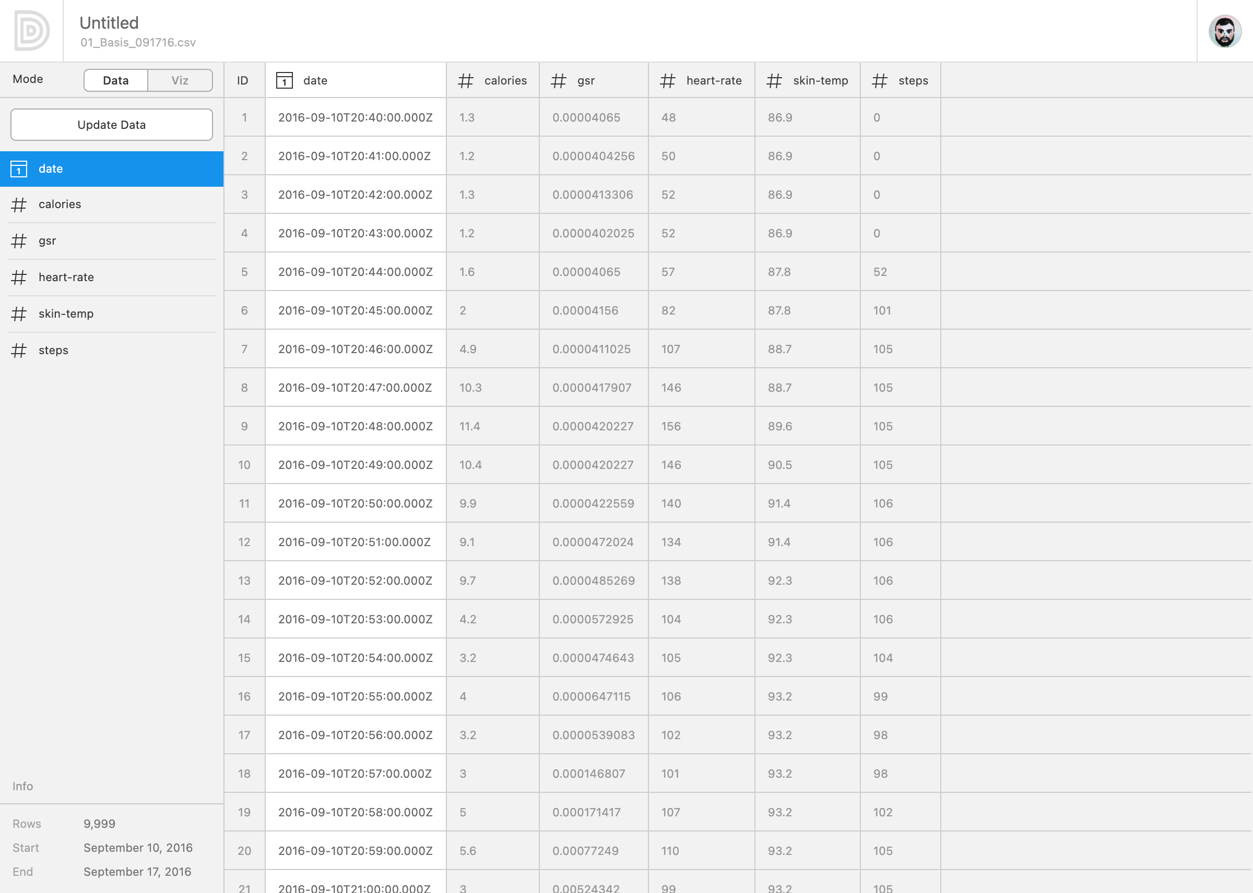Click the hash icon beside gsr in sidebar

19,241
